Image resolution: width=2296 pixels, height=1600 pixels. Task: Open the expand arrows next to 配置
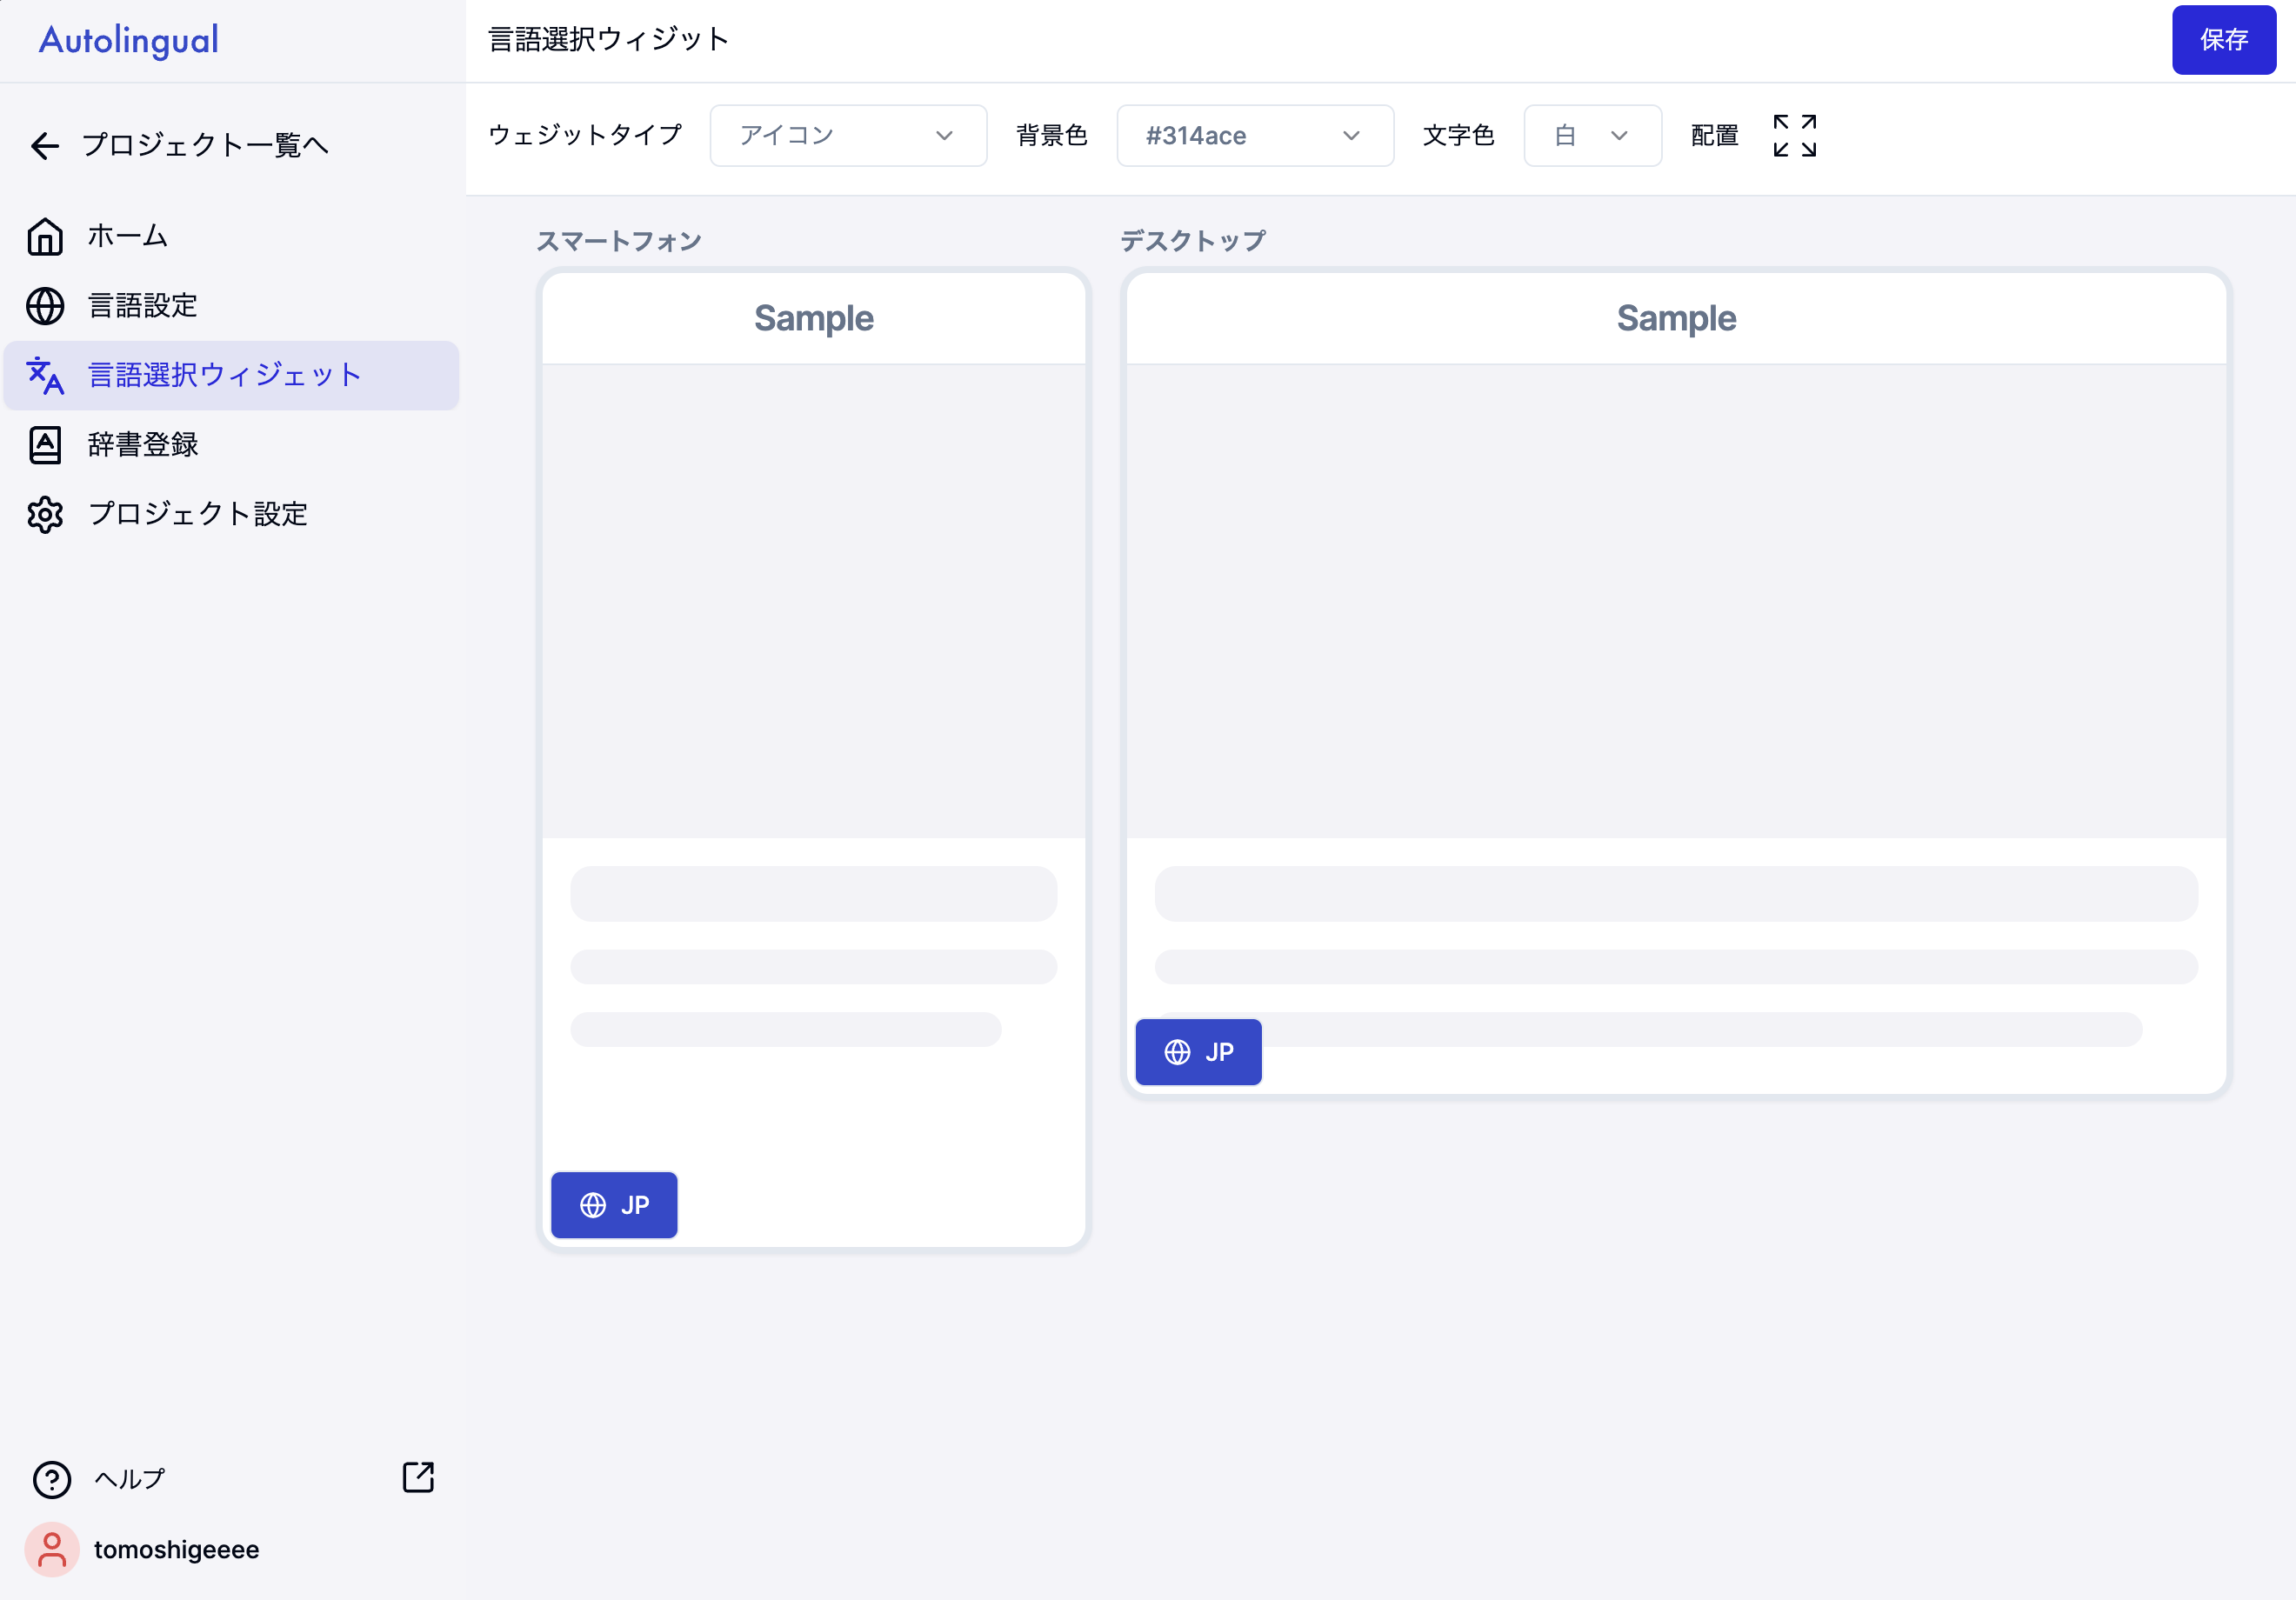[1794, 135]
